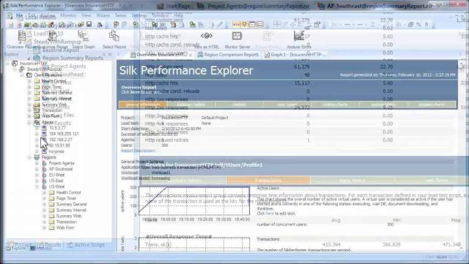Click the Report Description link

tap(138, 150)
